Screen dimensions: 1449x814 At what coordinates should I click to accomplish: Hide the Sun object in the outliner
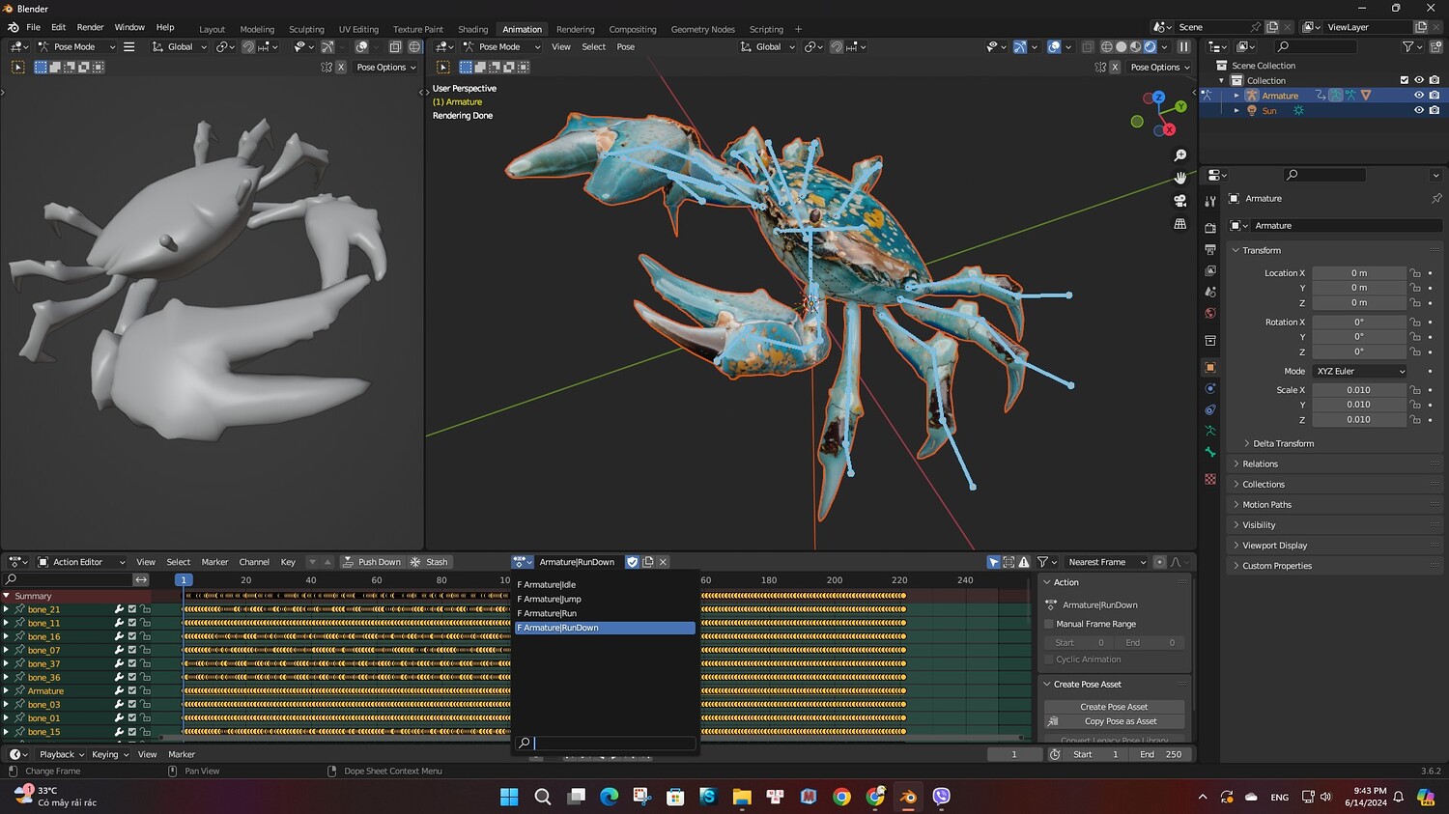(1419, 111)
